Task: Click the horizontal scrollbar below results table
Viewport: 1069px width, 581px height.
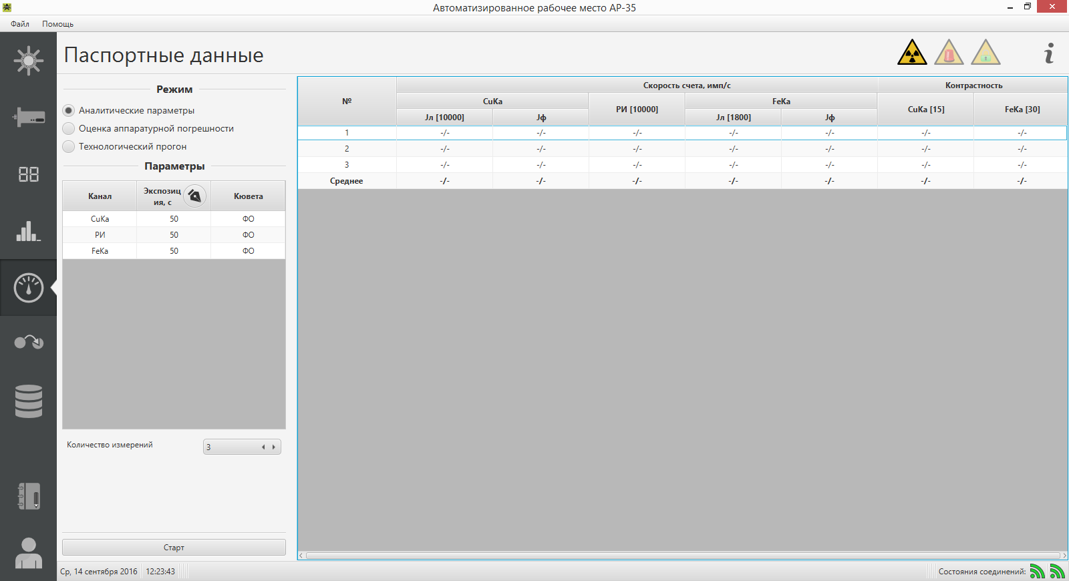Action: (681, 556)
